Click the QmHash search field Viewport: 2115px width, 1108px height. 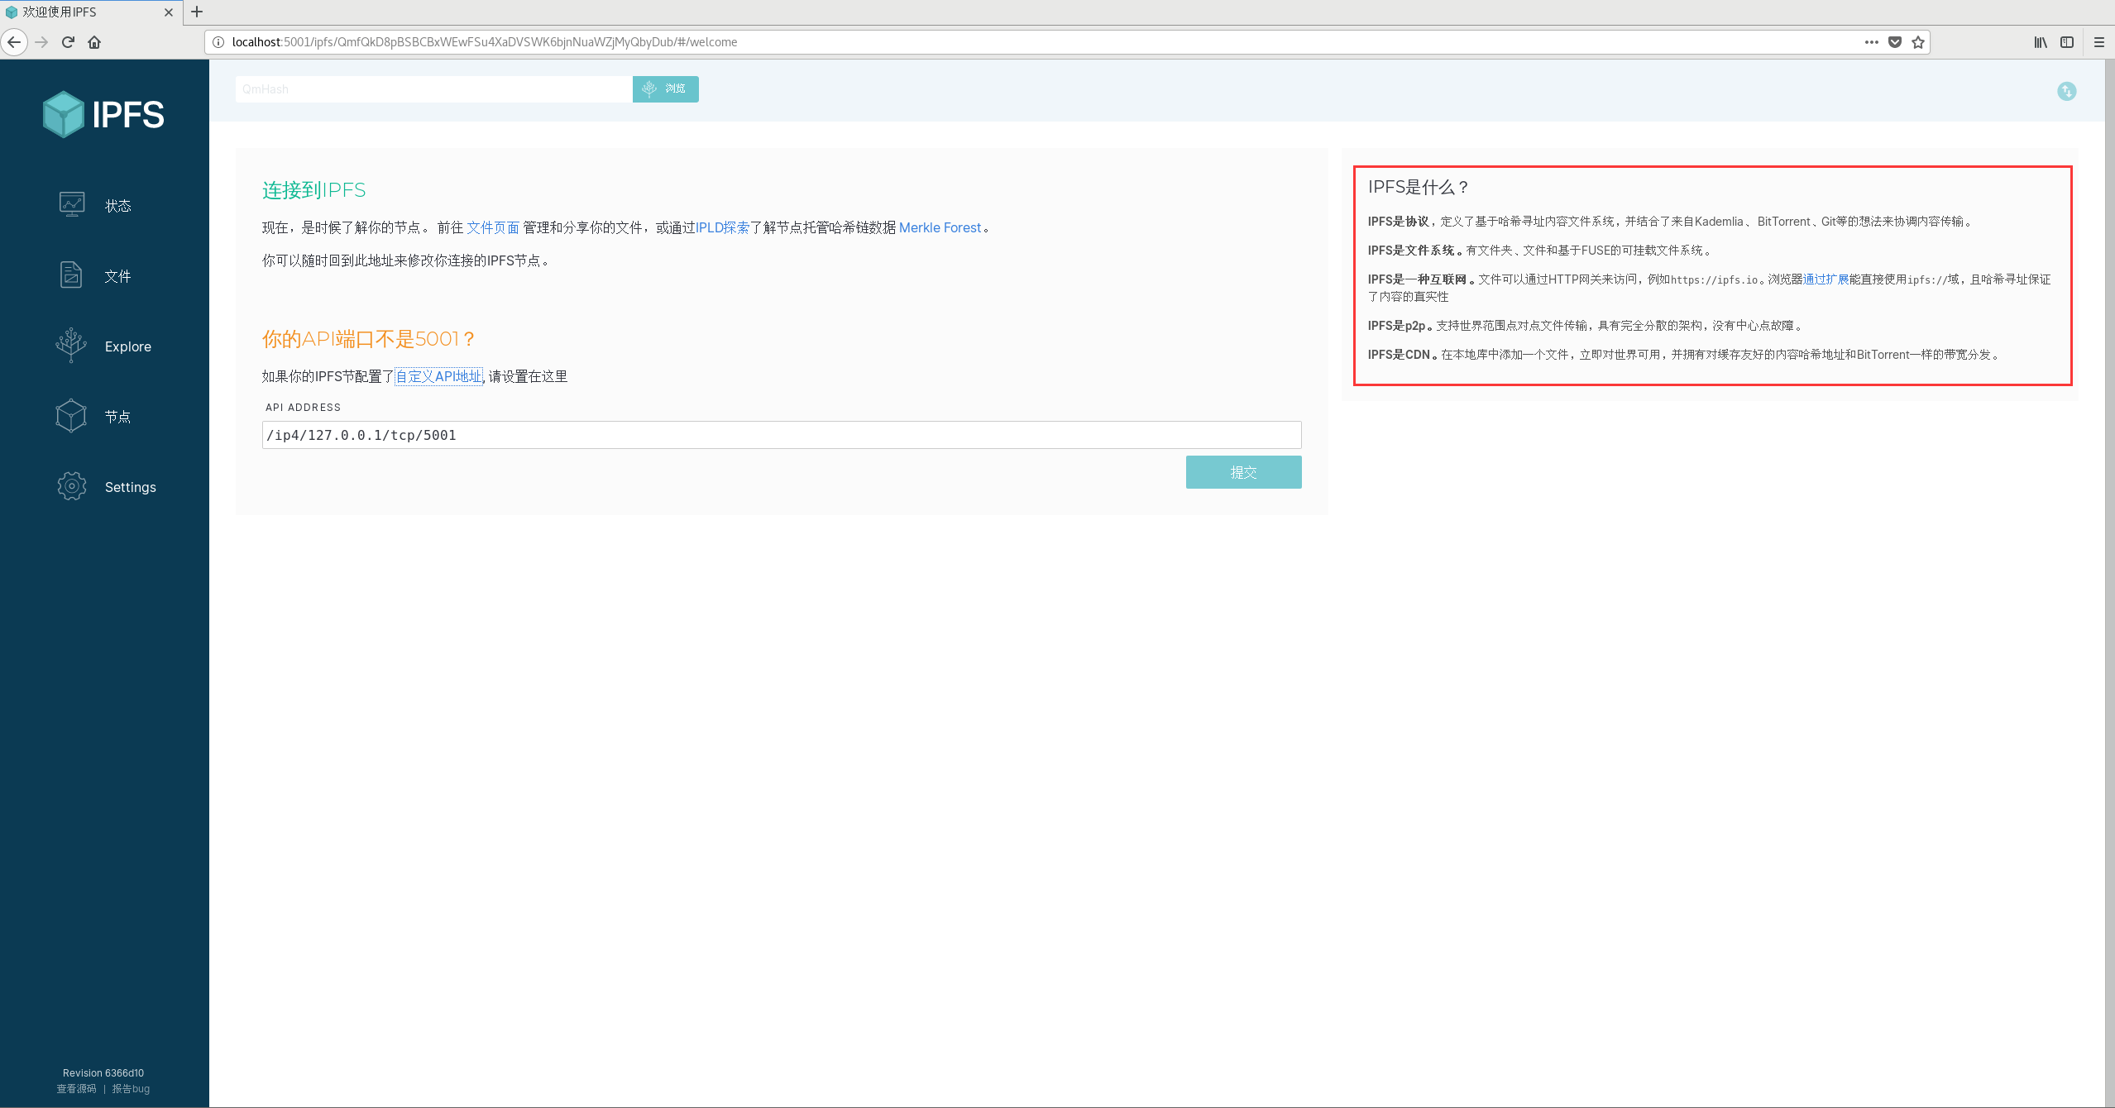click(433, 89)
